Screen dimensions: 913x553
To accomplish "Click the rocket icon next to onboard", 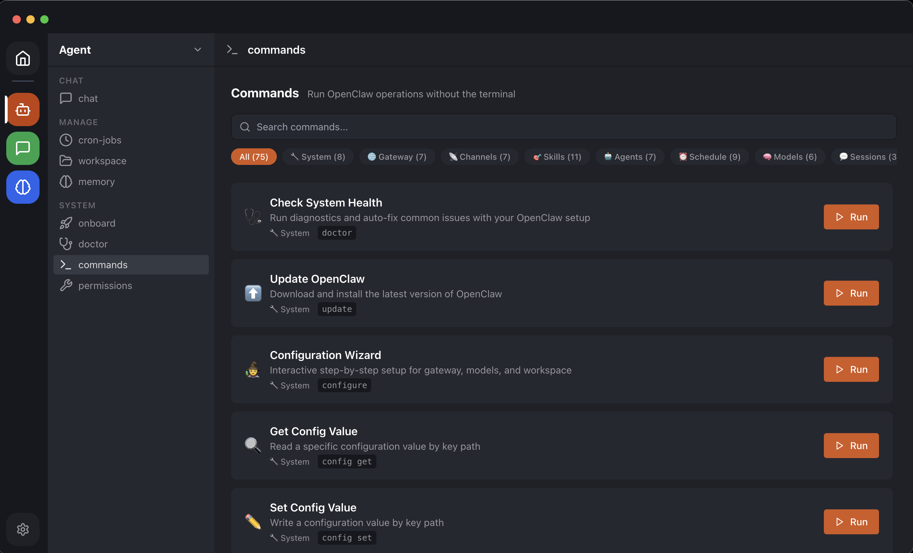I will pos(66,223).
